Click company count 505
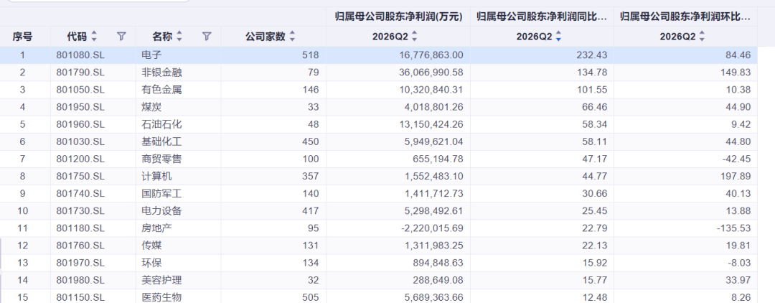 pyautogui.click(x=312, y=297)
